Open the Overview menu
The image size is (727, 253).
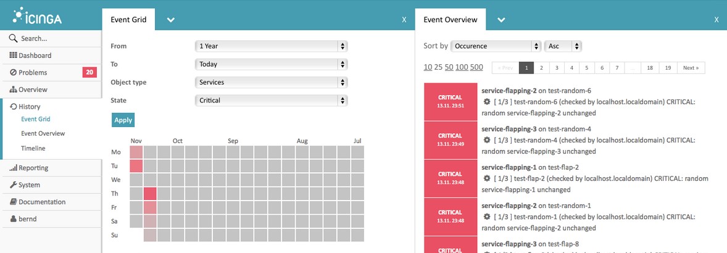point(33,90)
